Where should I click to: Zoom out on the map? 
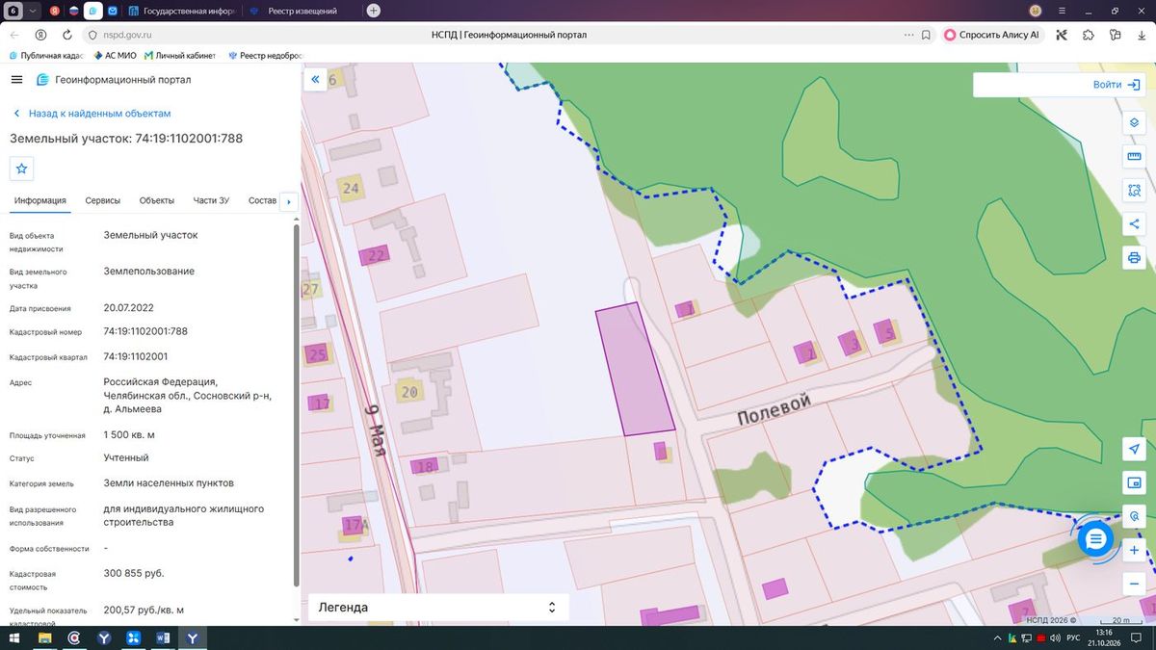tap(1134, 584)
